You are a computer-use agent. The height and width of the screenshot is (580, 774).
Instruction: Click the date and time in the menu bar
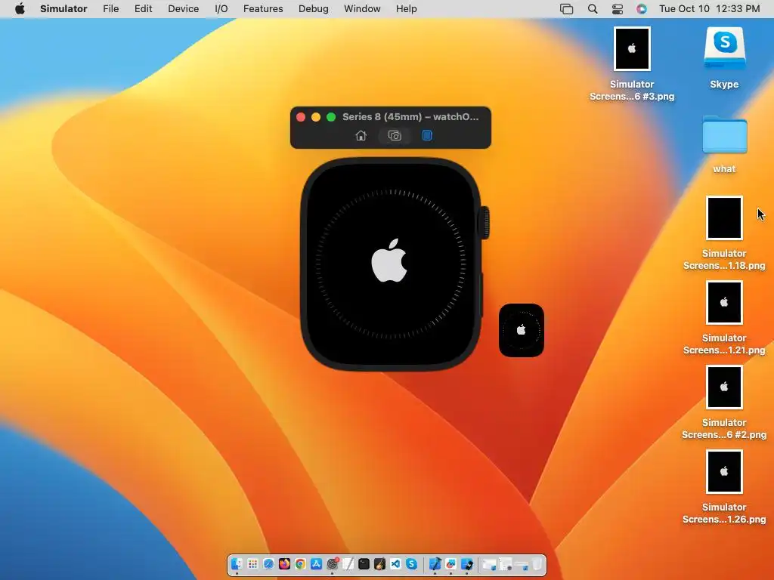click(709, 9)
